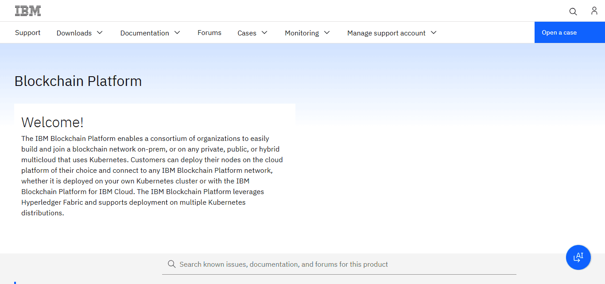Click the IBM logo

pos(28,11)
